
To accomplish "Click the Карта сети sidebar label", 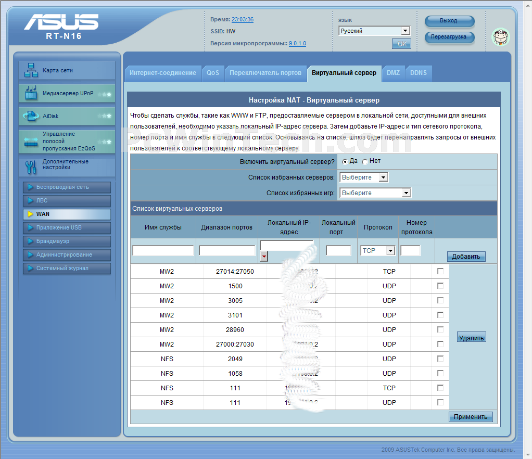I will pos(58,70).
